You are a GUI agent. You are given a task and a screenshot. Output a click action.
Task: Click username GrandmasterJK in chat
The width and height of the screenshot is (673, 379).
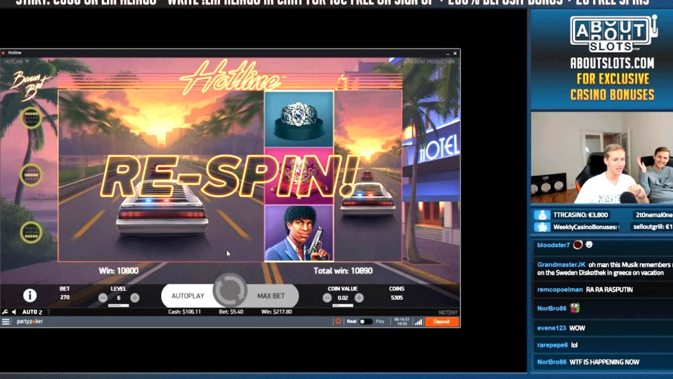point(561,265)
